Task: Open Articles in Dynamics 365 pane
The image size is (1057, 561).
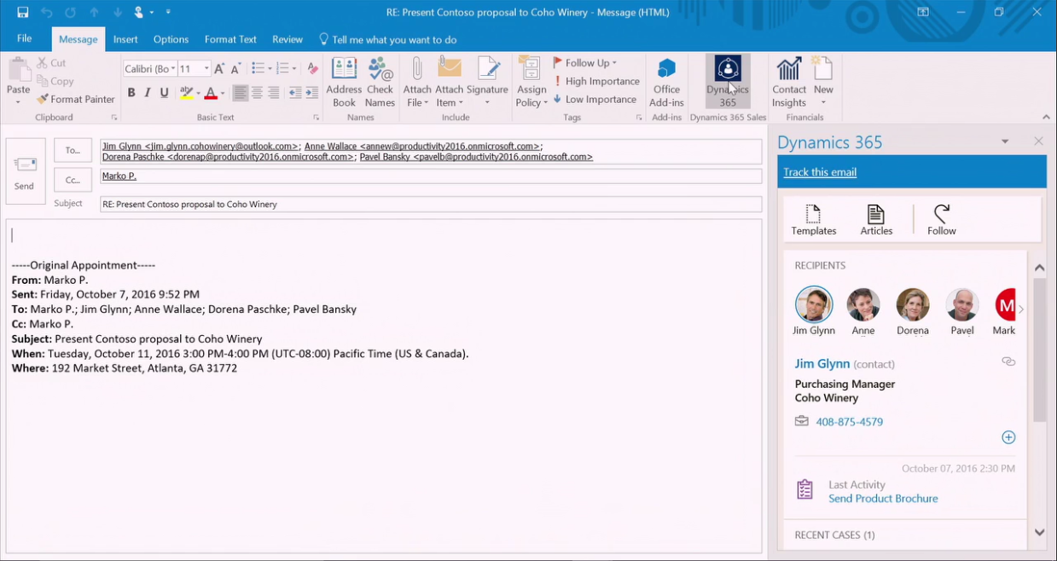Action: (876, 220)
